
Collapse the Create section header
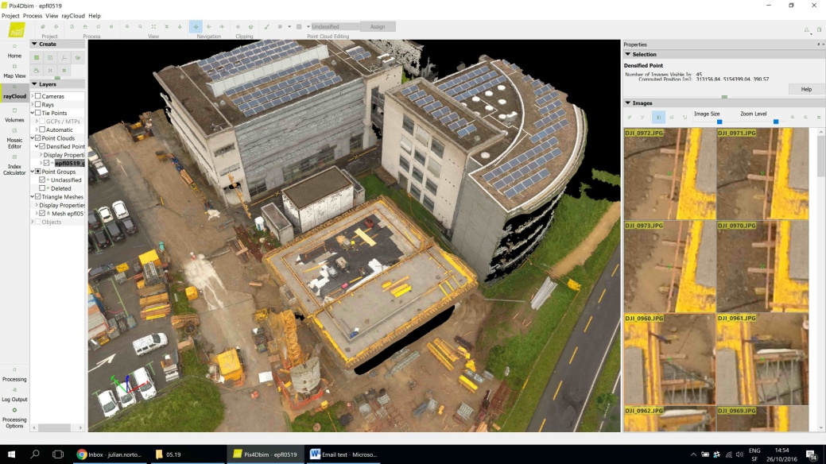[x=57, y=44]
